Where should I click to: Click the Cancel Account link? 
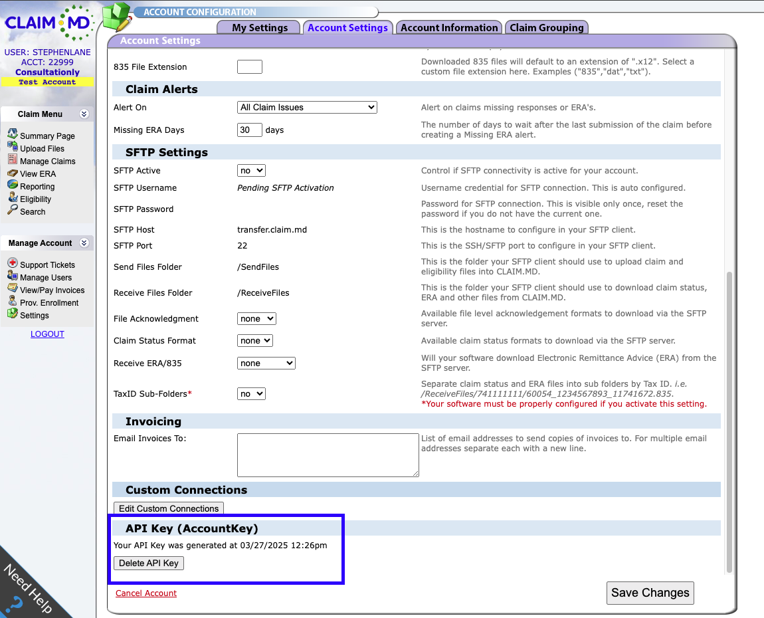(146, 593)
